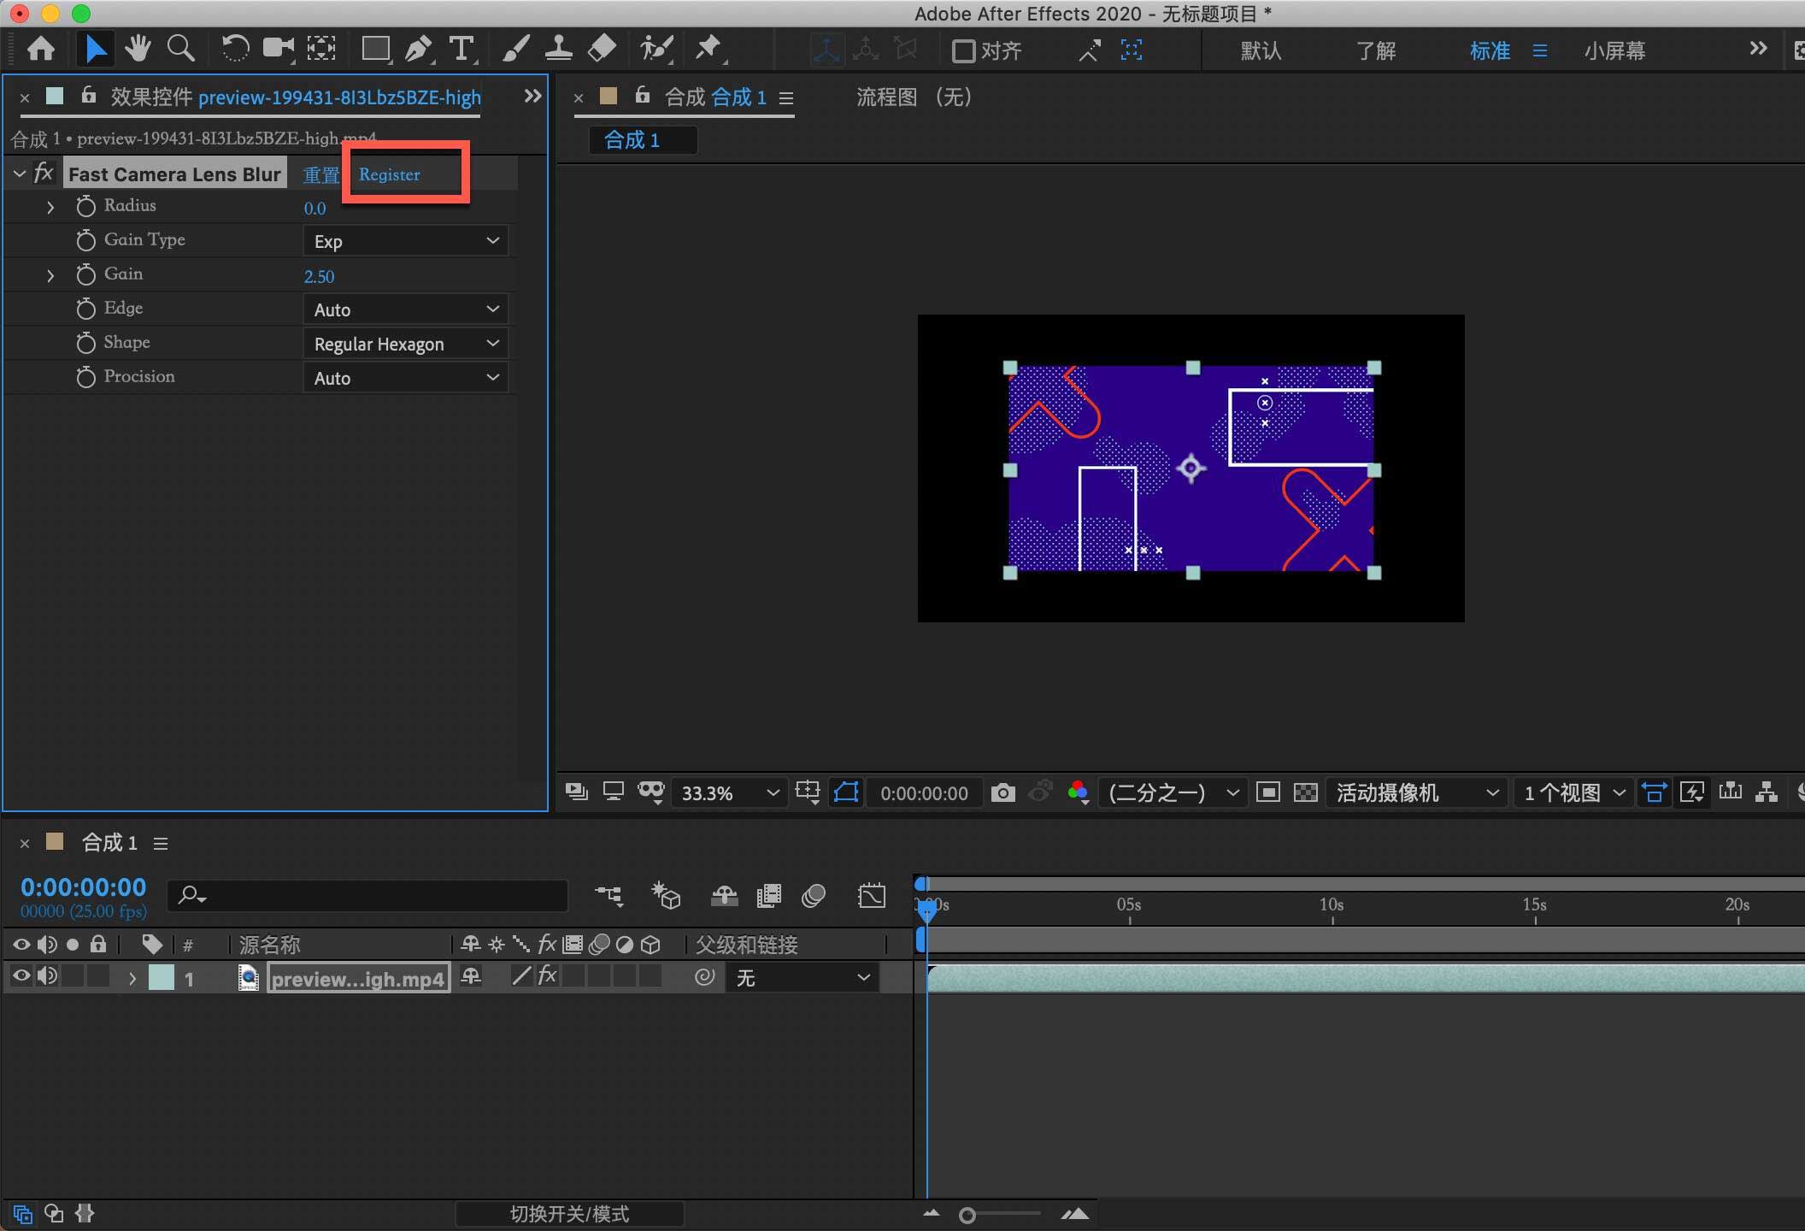Enable Draft 3D in timeline toolbar
This screenshot has width=1805, height=1231.
point(666,896)
